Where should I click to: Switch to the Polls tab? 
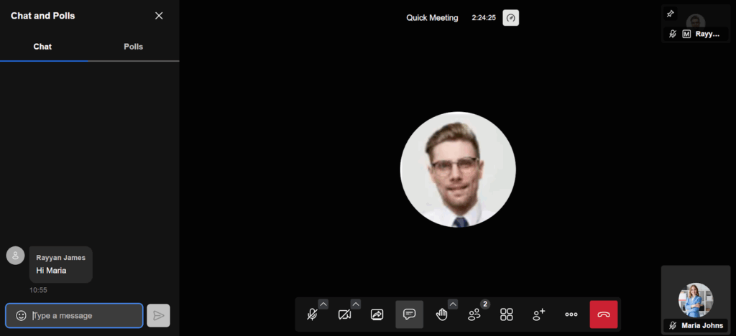(133, 47)
